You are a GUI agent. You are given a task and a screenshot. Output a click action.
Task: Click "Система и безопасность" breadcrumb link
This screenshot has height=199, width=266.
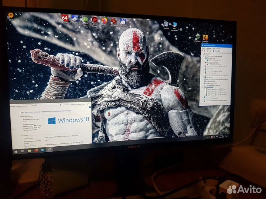pos(19,106)
